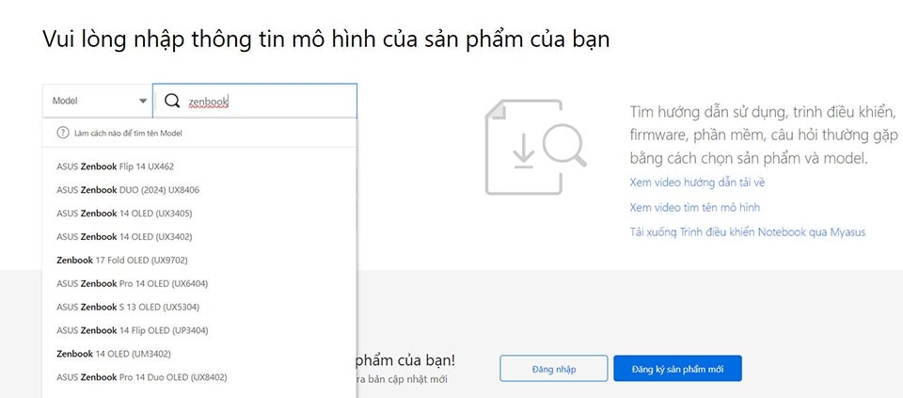The image size is (903, 398).
Task: Click the question mark help icon
Action: point(63,134)
